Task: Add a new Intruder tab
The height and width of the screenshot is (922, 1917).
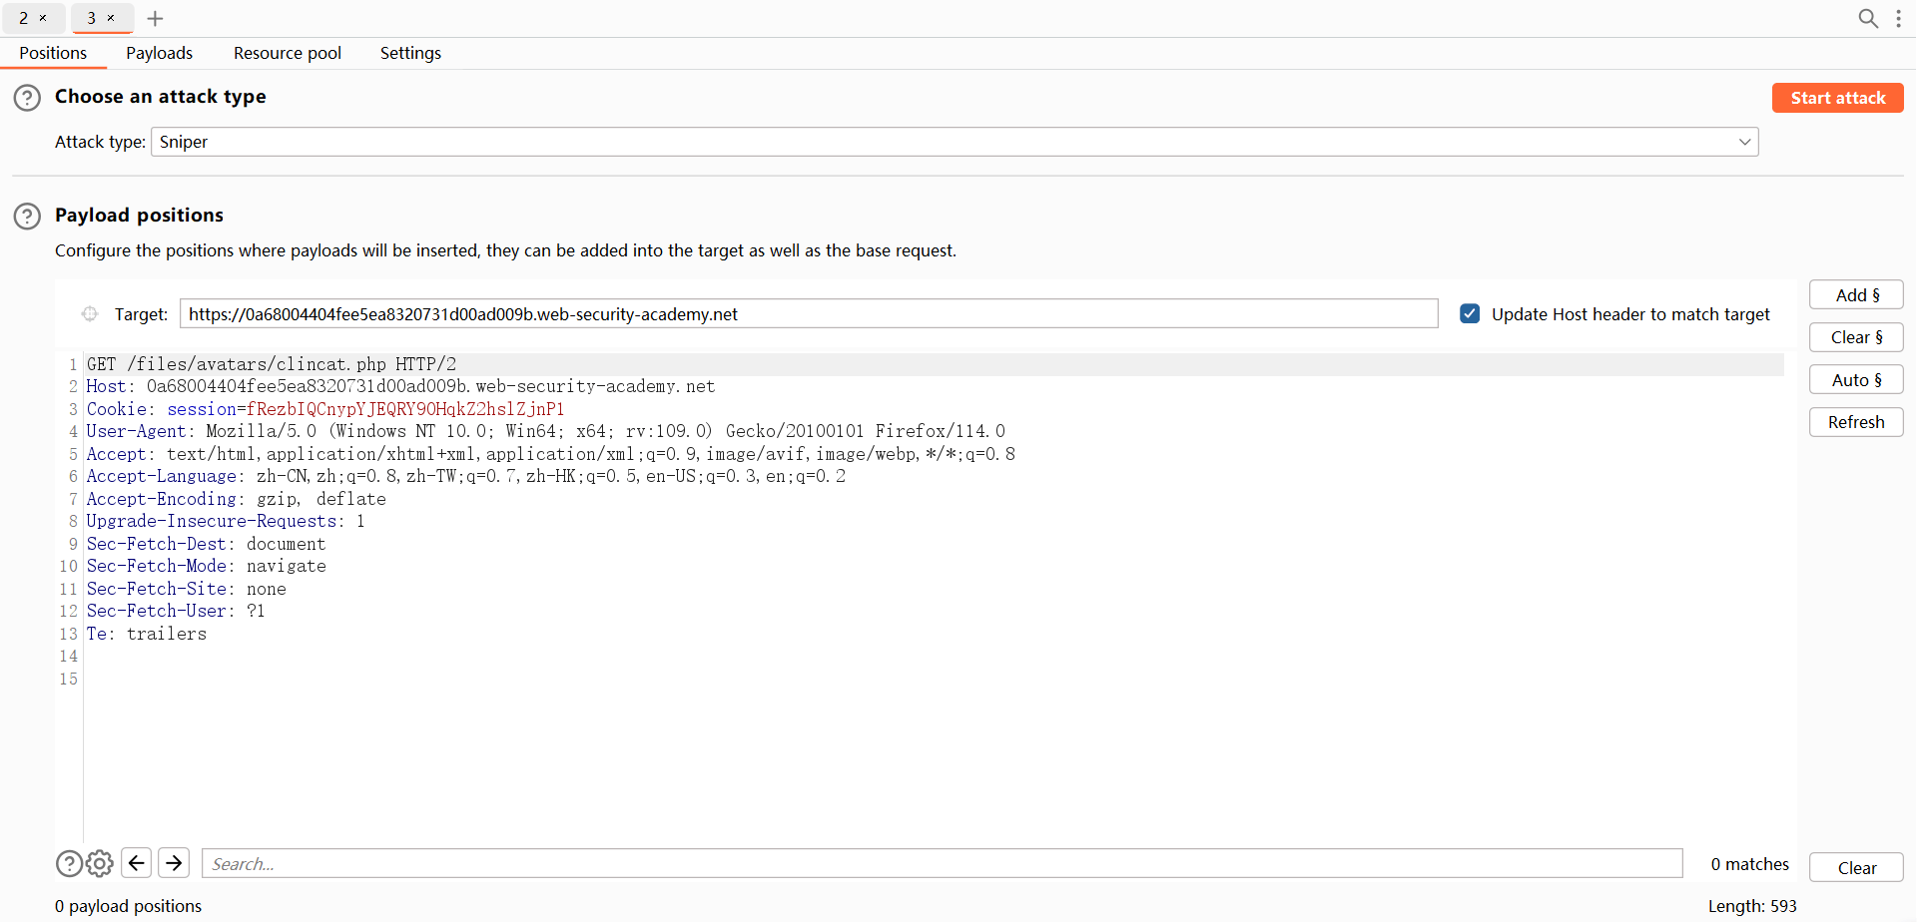Action: [155, 18]
